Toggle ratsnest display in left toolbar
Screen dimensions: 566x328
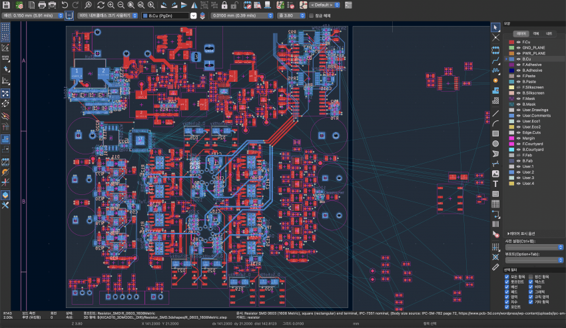click(5, 93)
